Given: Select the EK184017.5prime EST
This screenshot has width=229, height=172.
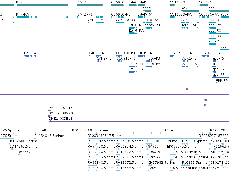Looking at the screenshot, I should [35, 138].
